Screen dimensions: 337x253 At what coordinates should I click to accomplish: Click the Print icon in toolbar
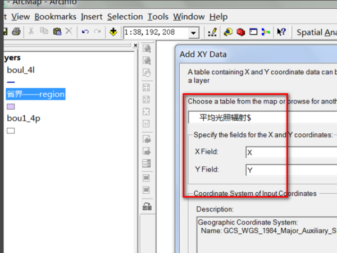tap(16, 32)
